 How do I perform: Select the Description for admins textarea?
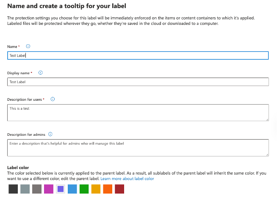click(x=138, y=148)
